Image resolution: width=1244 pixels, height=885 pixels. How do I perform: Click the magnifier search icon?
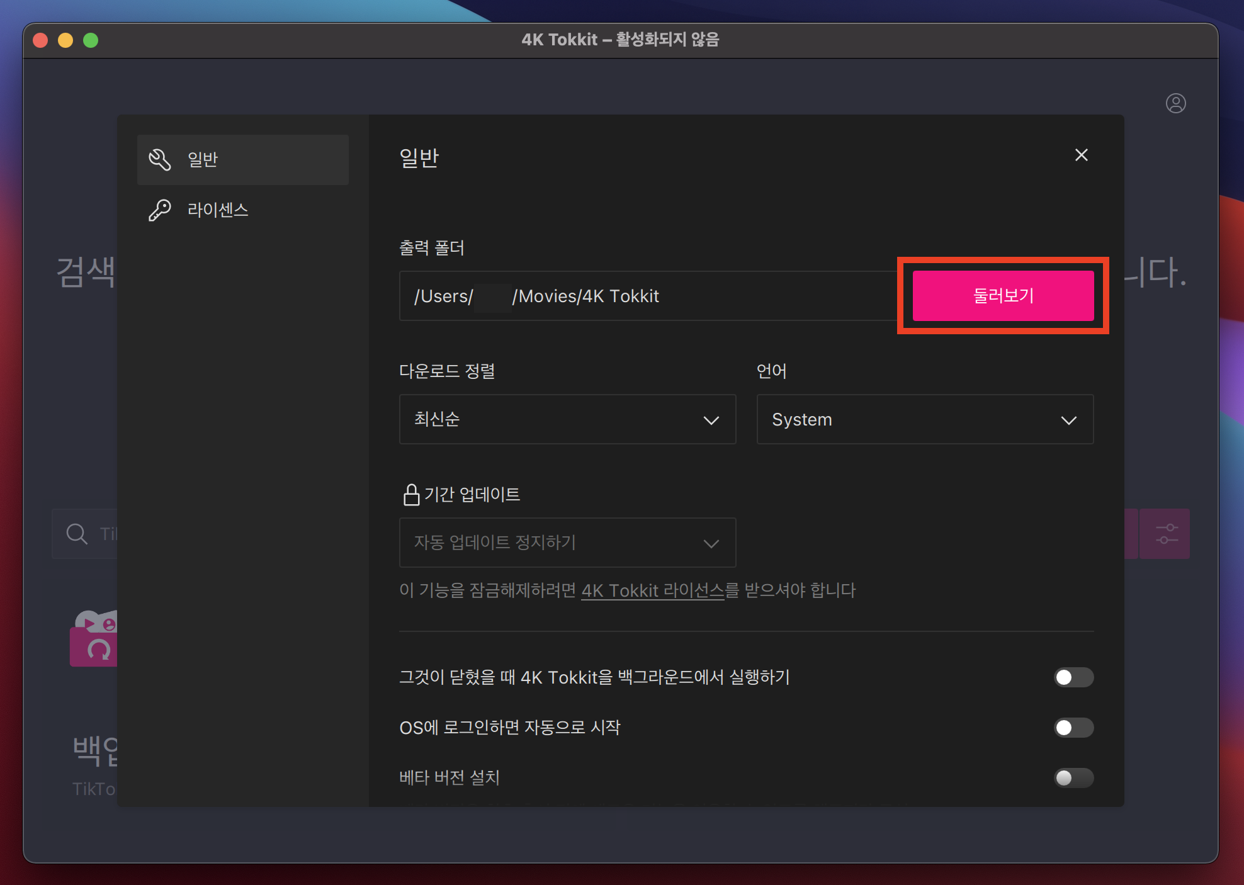[77, 534]
